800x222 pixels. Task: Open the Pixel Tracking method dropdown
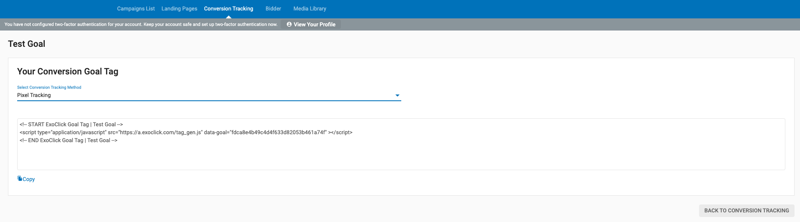[205, 95]
